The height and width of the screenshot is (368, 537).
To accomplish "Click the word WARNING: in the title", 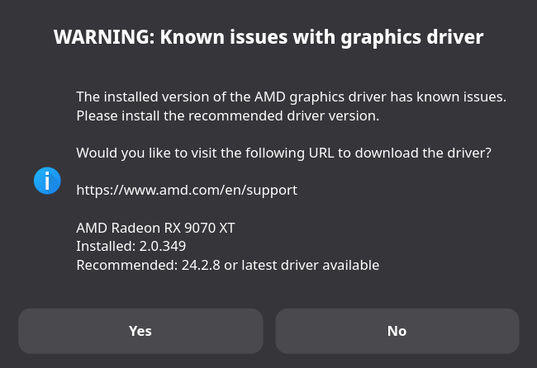I will click(x=104, y=37).
